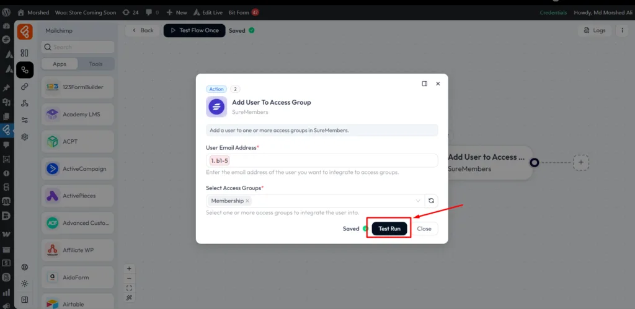Open Bit Form notifications item

[x=244, y=12]
